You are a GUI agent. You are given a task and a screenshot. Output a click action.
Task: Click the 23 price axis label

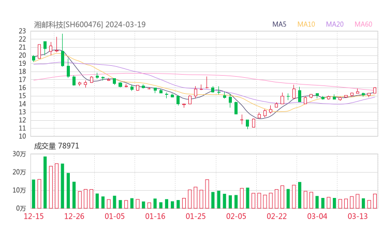click(x=22, y=31)
